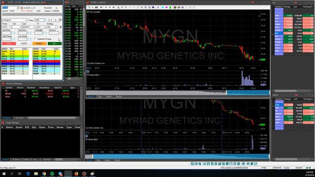Viewport: 315px width, 177px height.
Task: Click upper chart range navigator left handle
Action: (x=226, y=92)
